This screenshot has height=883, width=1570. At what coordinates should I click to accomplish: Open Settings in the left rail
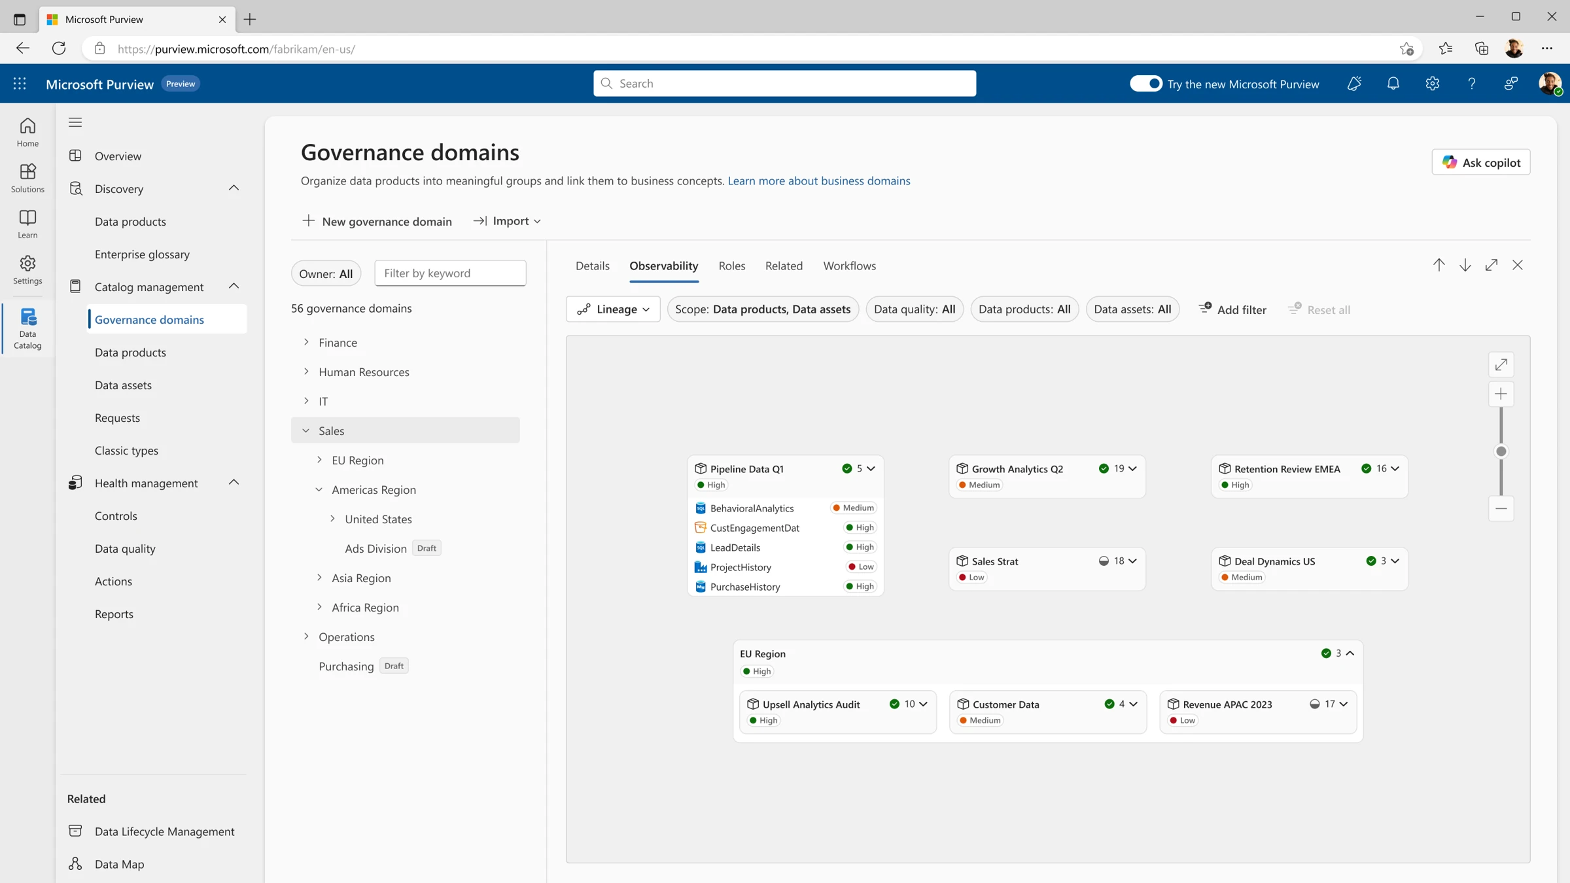[27, 269]
